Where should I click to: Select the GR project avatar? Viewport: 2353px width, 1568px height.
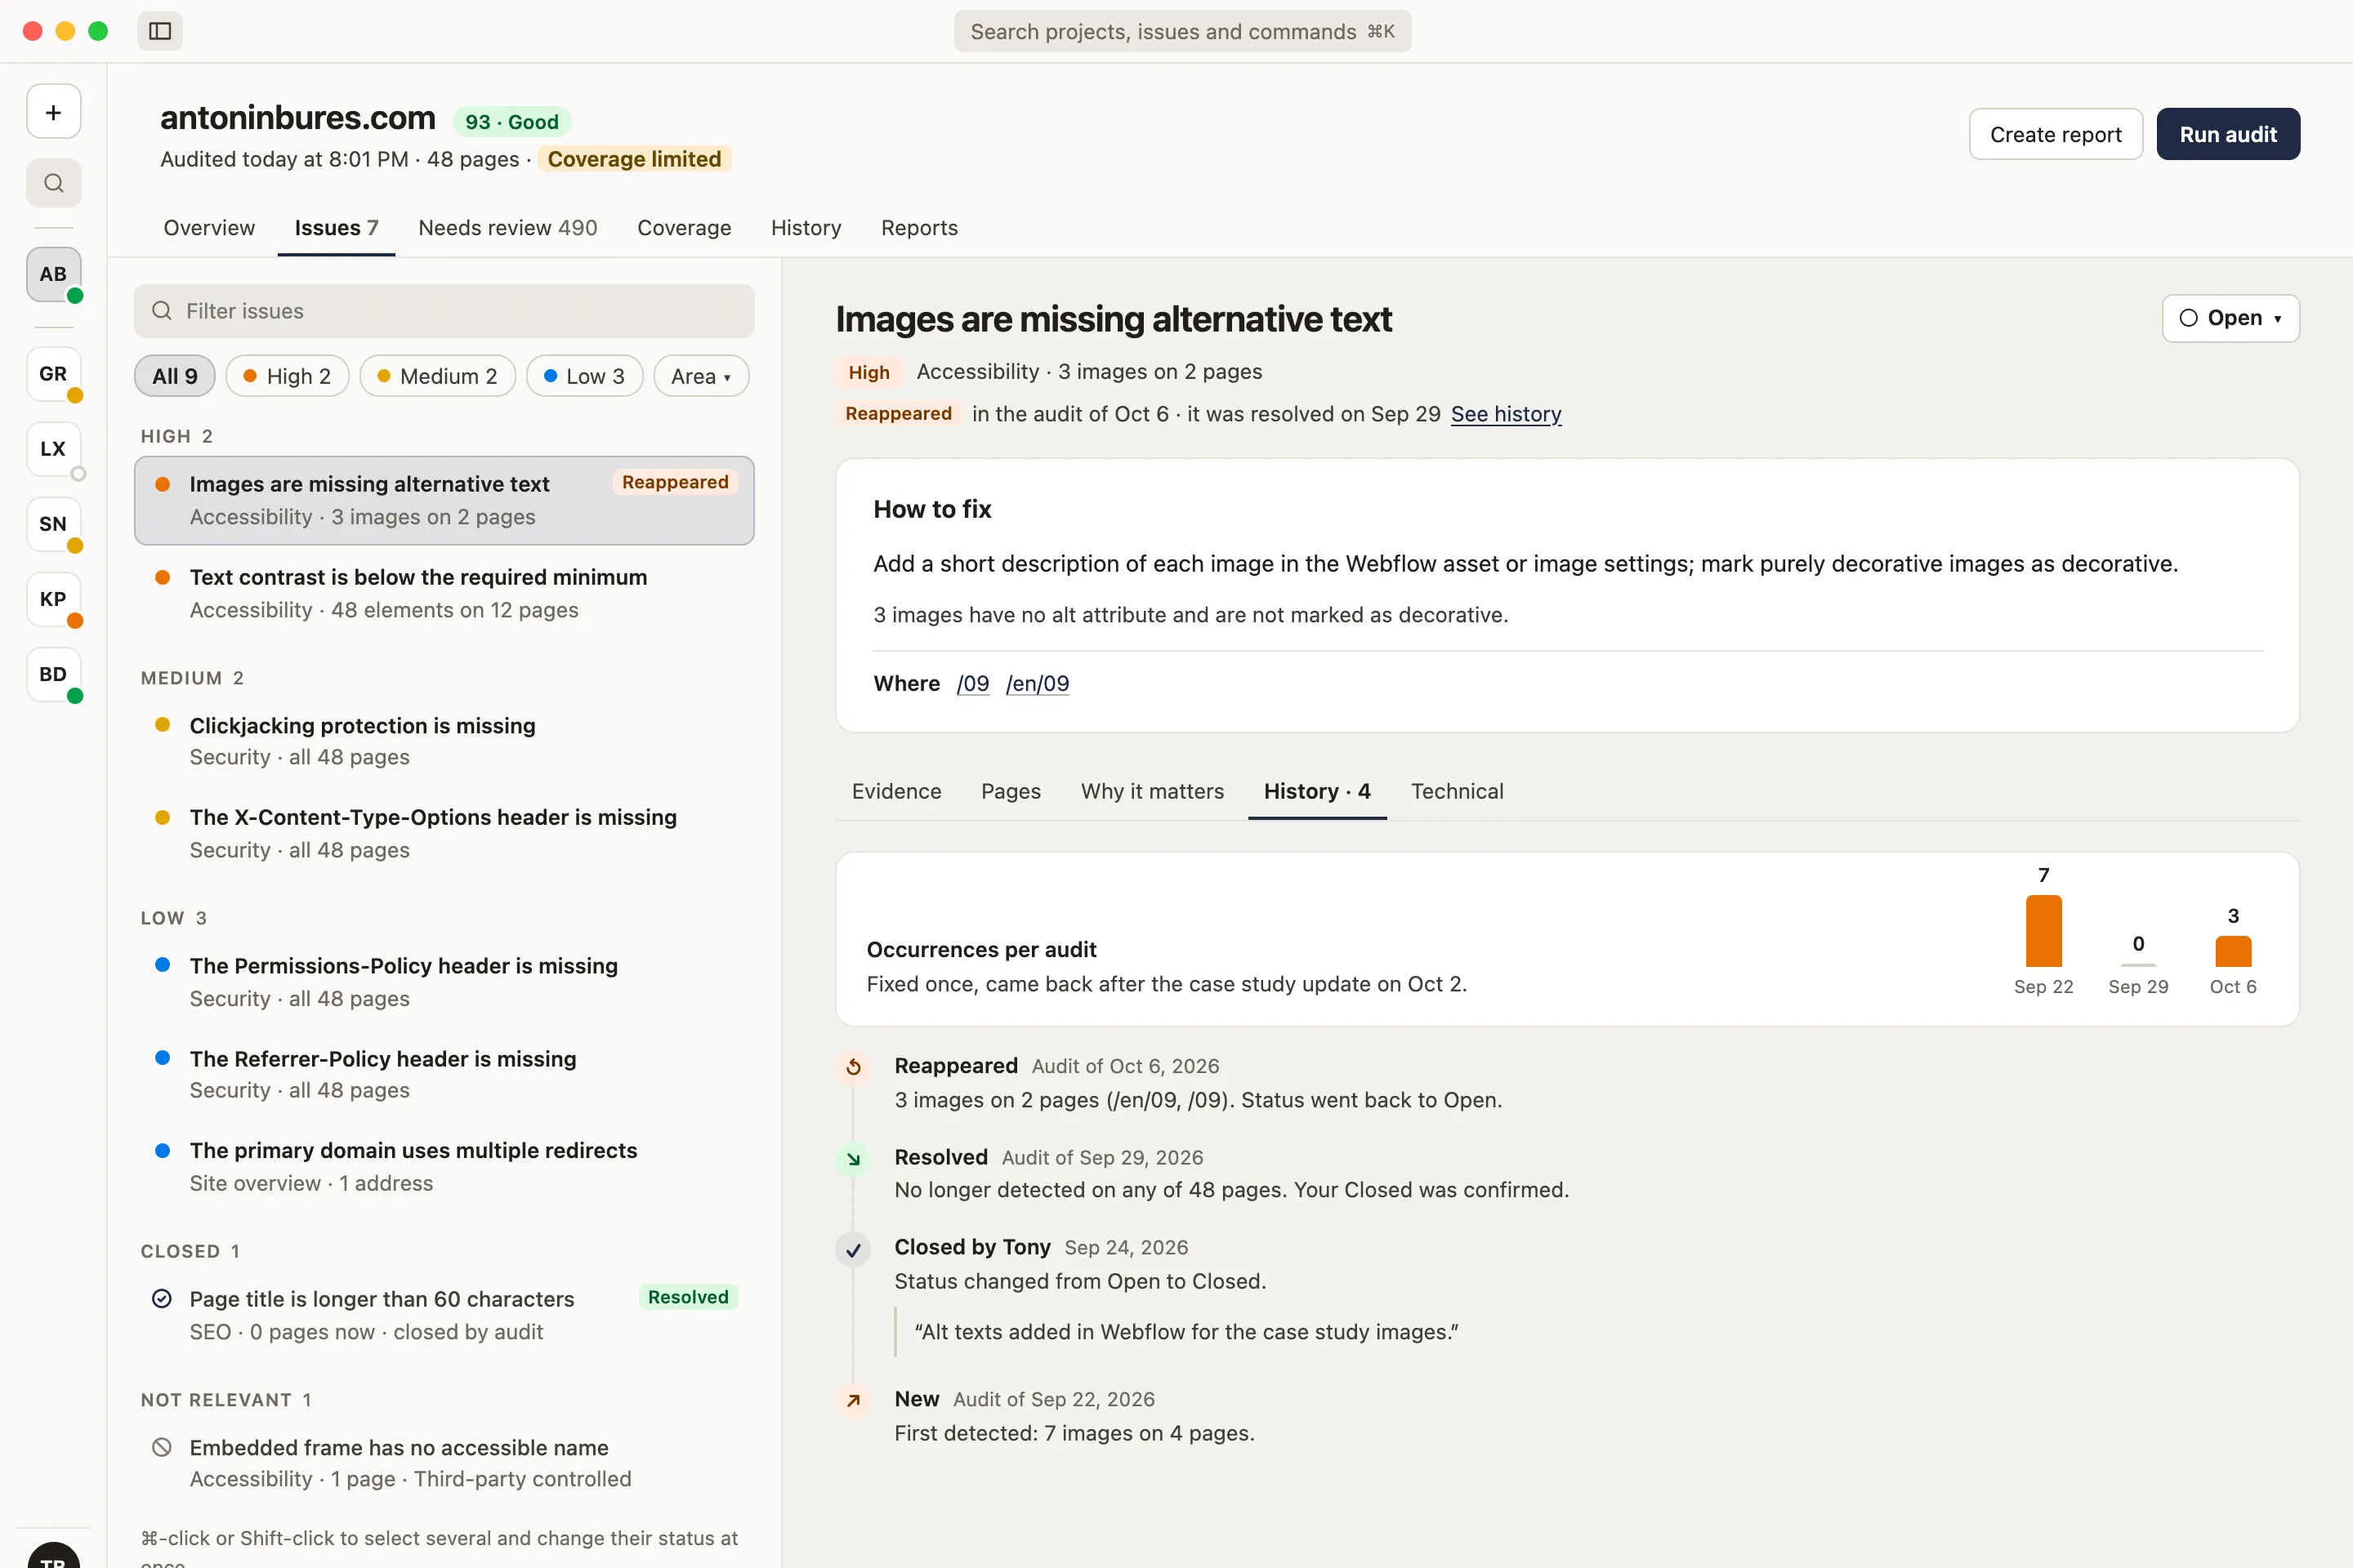coord(53,374)
